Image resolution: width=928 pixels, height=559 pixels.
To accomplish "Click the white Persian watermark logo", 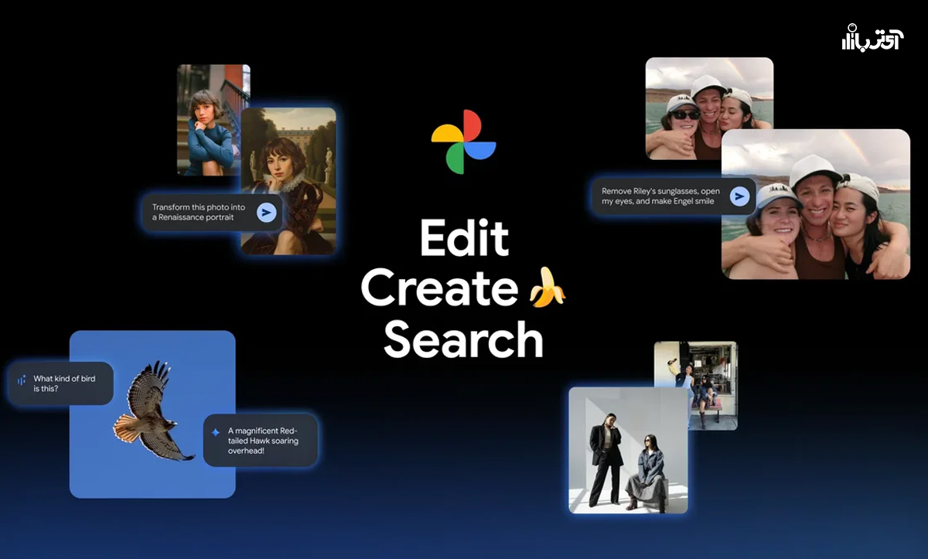I will click(x=872, y=38).
